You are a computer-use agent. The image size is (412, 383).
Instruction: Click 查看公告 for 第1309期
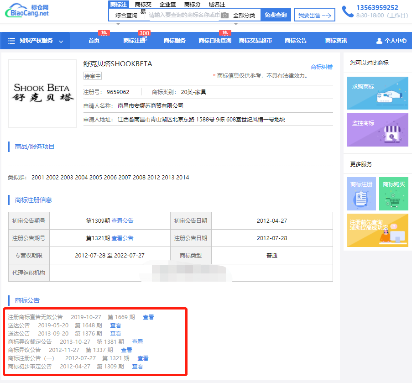tap(122, 221)
